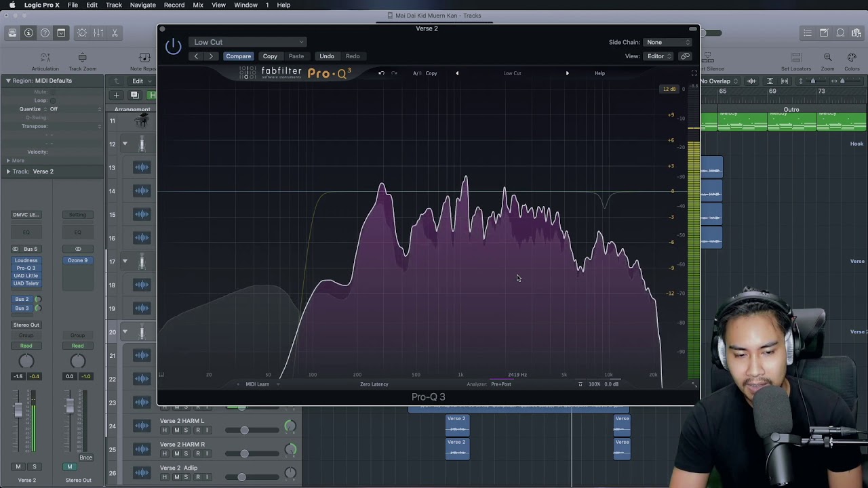868x488 pixels.
Task: Click the add track plus button
Action: (116, 95)
